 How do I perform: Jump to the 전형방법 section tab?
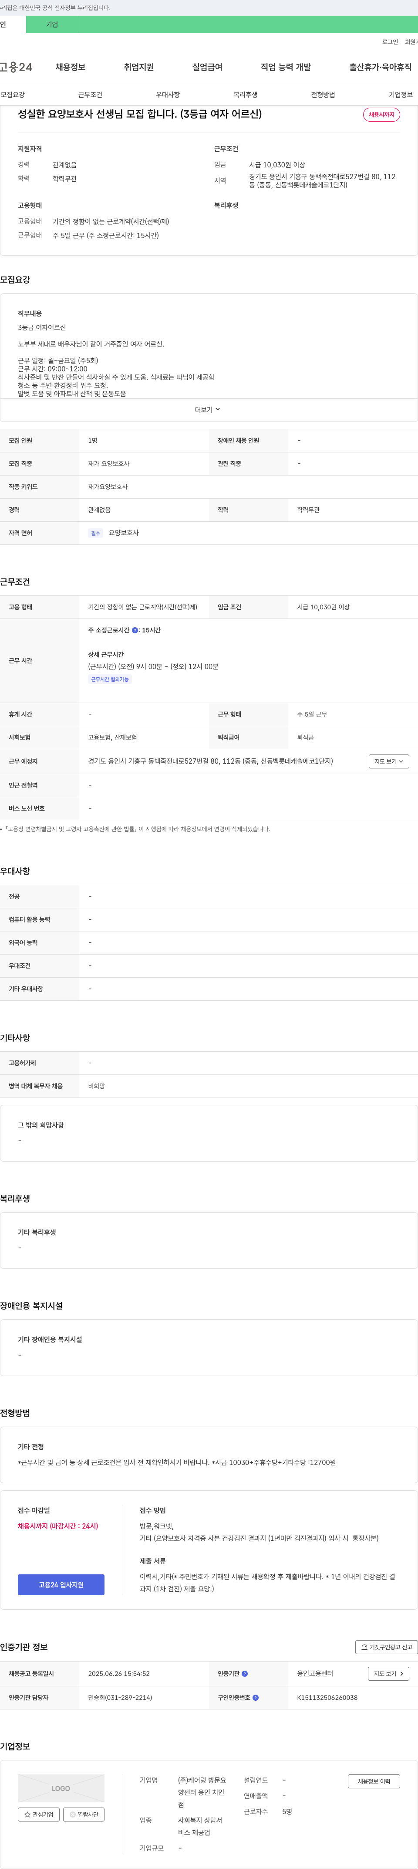coord(322,94)
